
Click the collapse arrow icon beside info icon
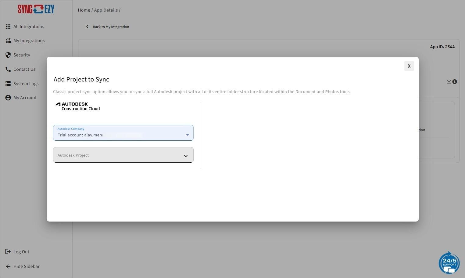[449, 81]
